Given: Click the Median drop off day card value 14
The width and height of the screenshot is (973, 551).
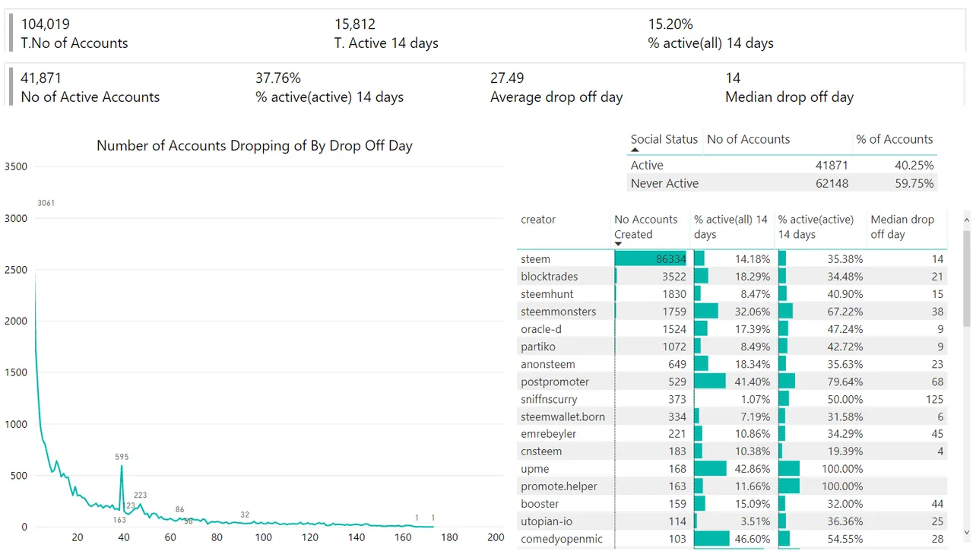Looking at the screenshot, I should point(733,78).
